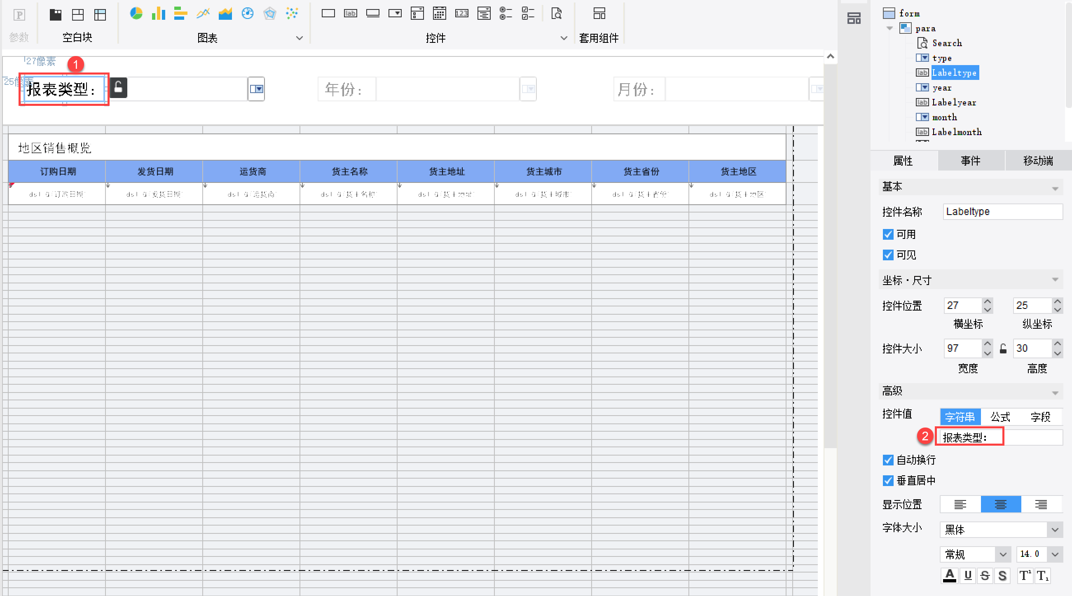Image resolution: width=1072 pixels, height=596 pixels.
Task: Select the pie chart icon in toolbar
Action: tap(136, 14)
